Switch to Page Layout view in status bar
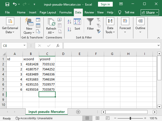 [98, 118]
